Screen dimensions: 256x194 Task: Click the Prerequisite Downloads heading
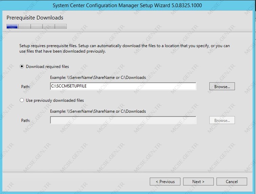(35, 18)
